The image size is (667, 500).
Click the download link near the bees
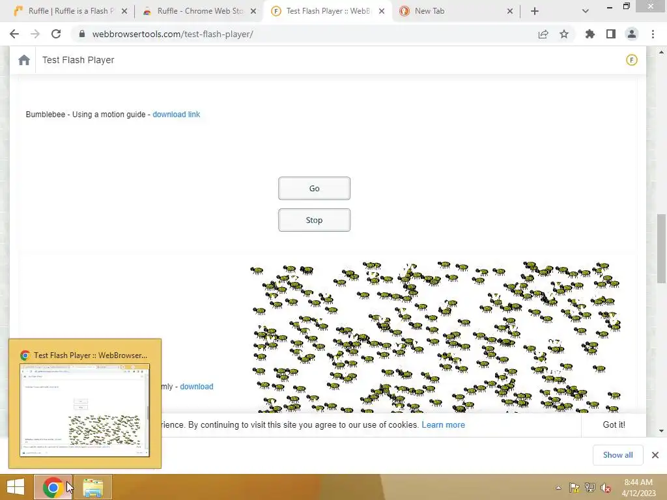click(197, 387)
